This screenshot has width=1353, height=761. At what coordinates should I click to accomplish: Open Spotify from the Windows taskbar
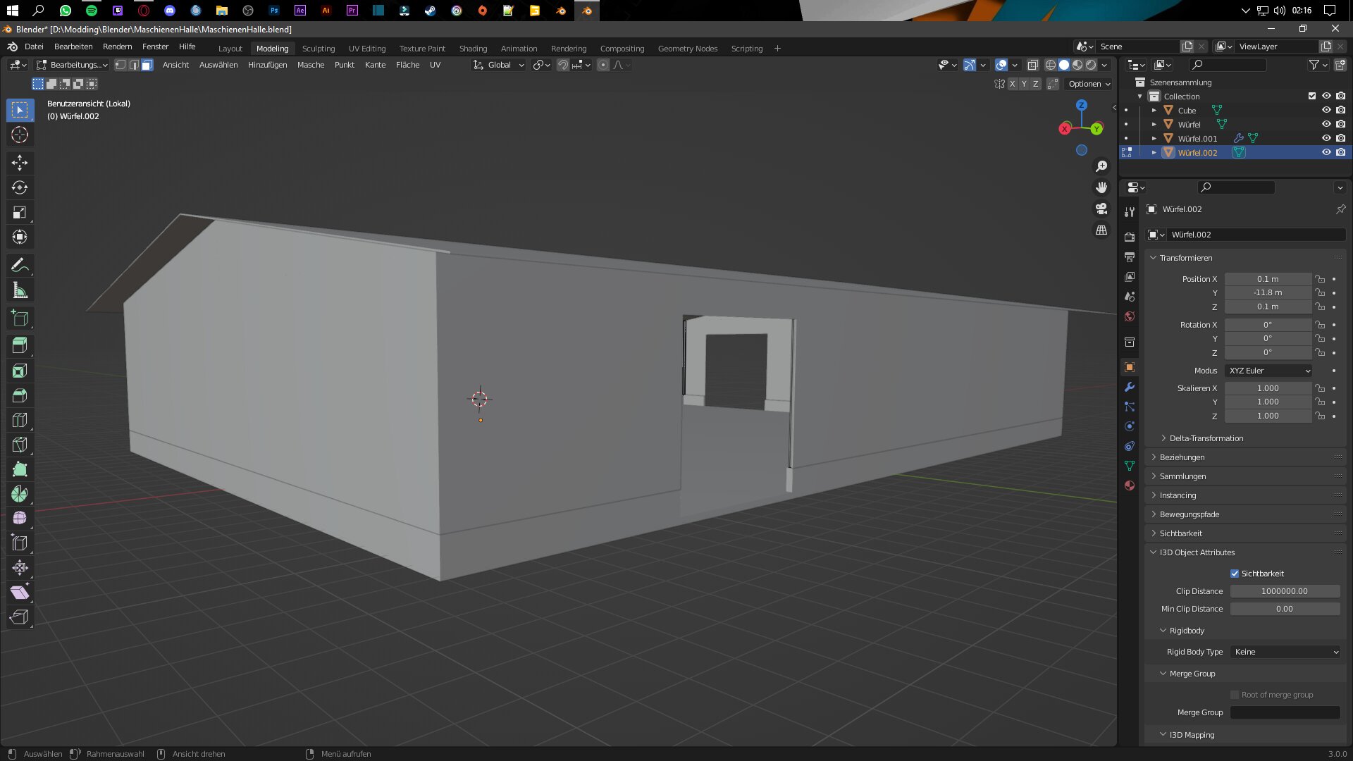[x=92, y=11]
